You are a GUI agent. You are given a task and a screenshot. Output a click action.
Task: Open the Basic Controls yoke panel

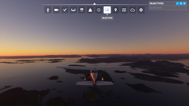coord(73,10)
